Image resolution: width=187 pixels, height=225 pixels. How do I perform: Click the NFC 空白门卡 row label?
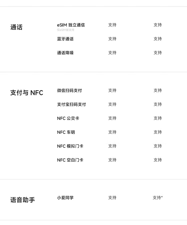pyautogui.click(x=70, y=160)
